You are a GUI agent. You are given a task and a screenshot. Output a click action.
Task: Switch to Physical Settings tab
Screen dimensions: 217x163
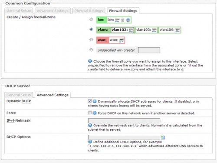(89, 10)
